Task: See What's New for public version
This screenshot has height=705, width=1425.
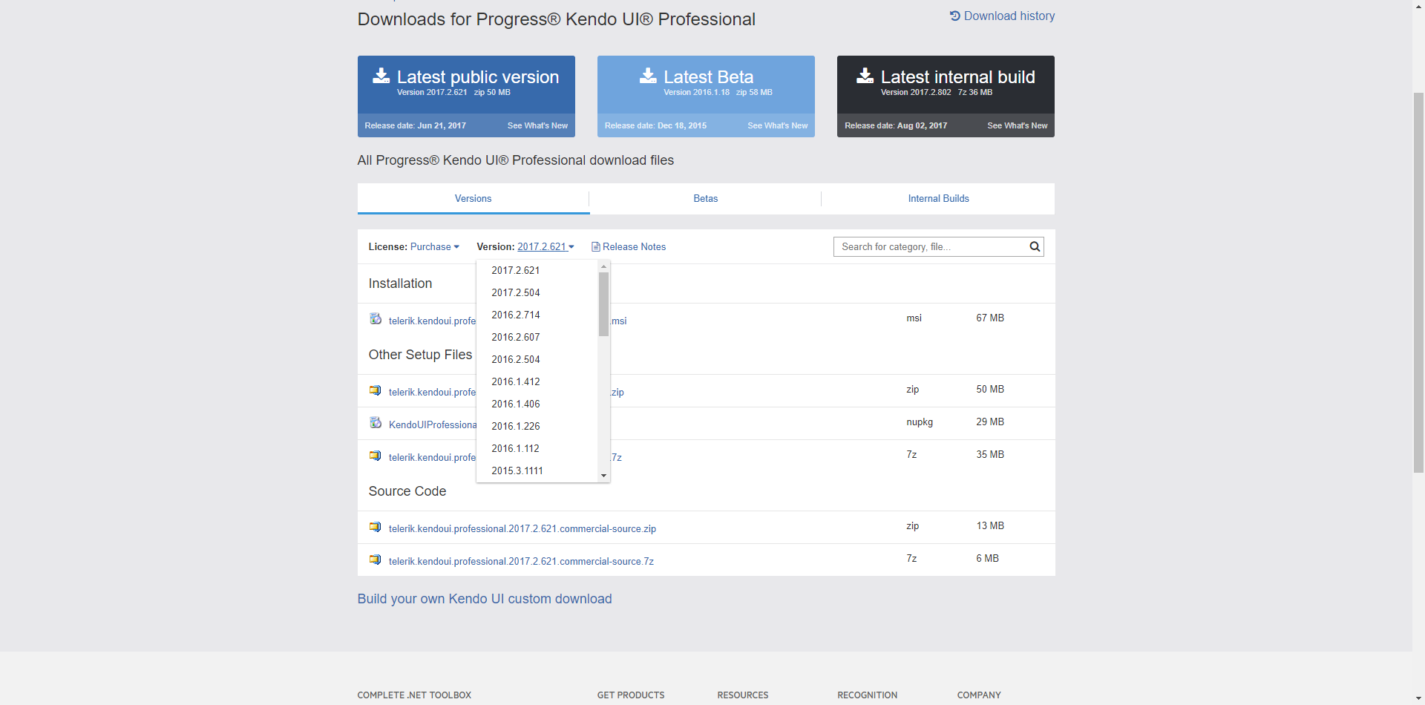Action: tap(537, 125)
